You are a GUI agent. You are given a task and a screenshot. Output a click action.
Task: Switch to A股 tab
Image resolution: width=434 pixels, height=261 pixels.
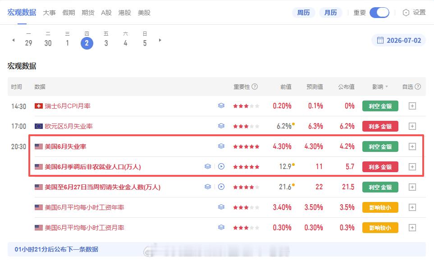tap(106, 13)
